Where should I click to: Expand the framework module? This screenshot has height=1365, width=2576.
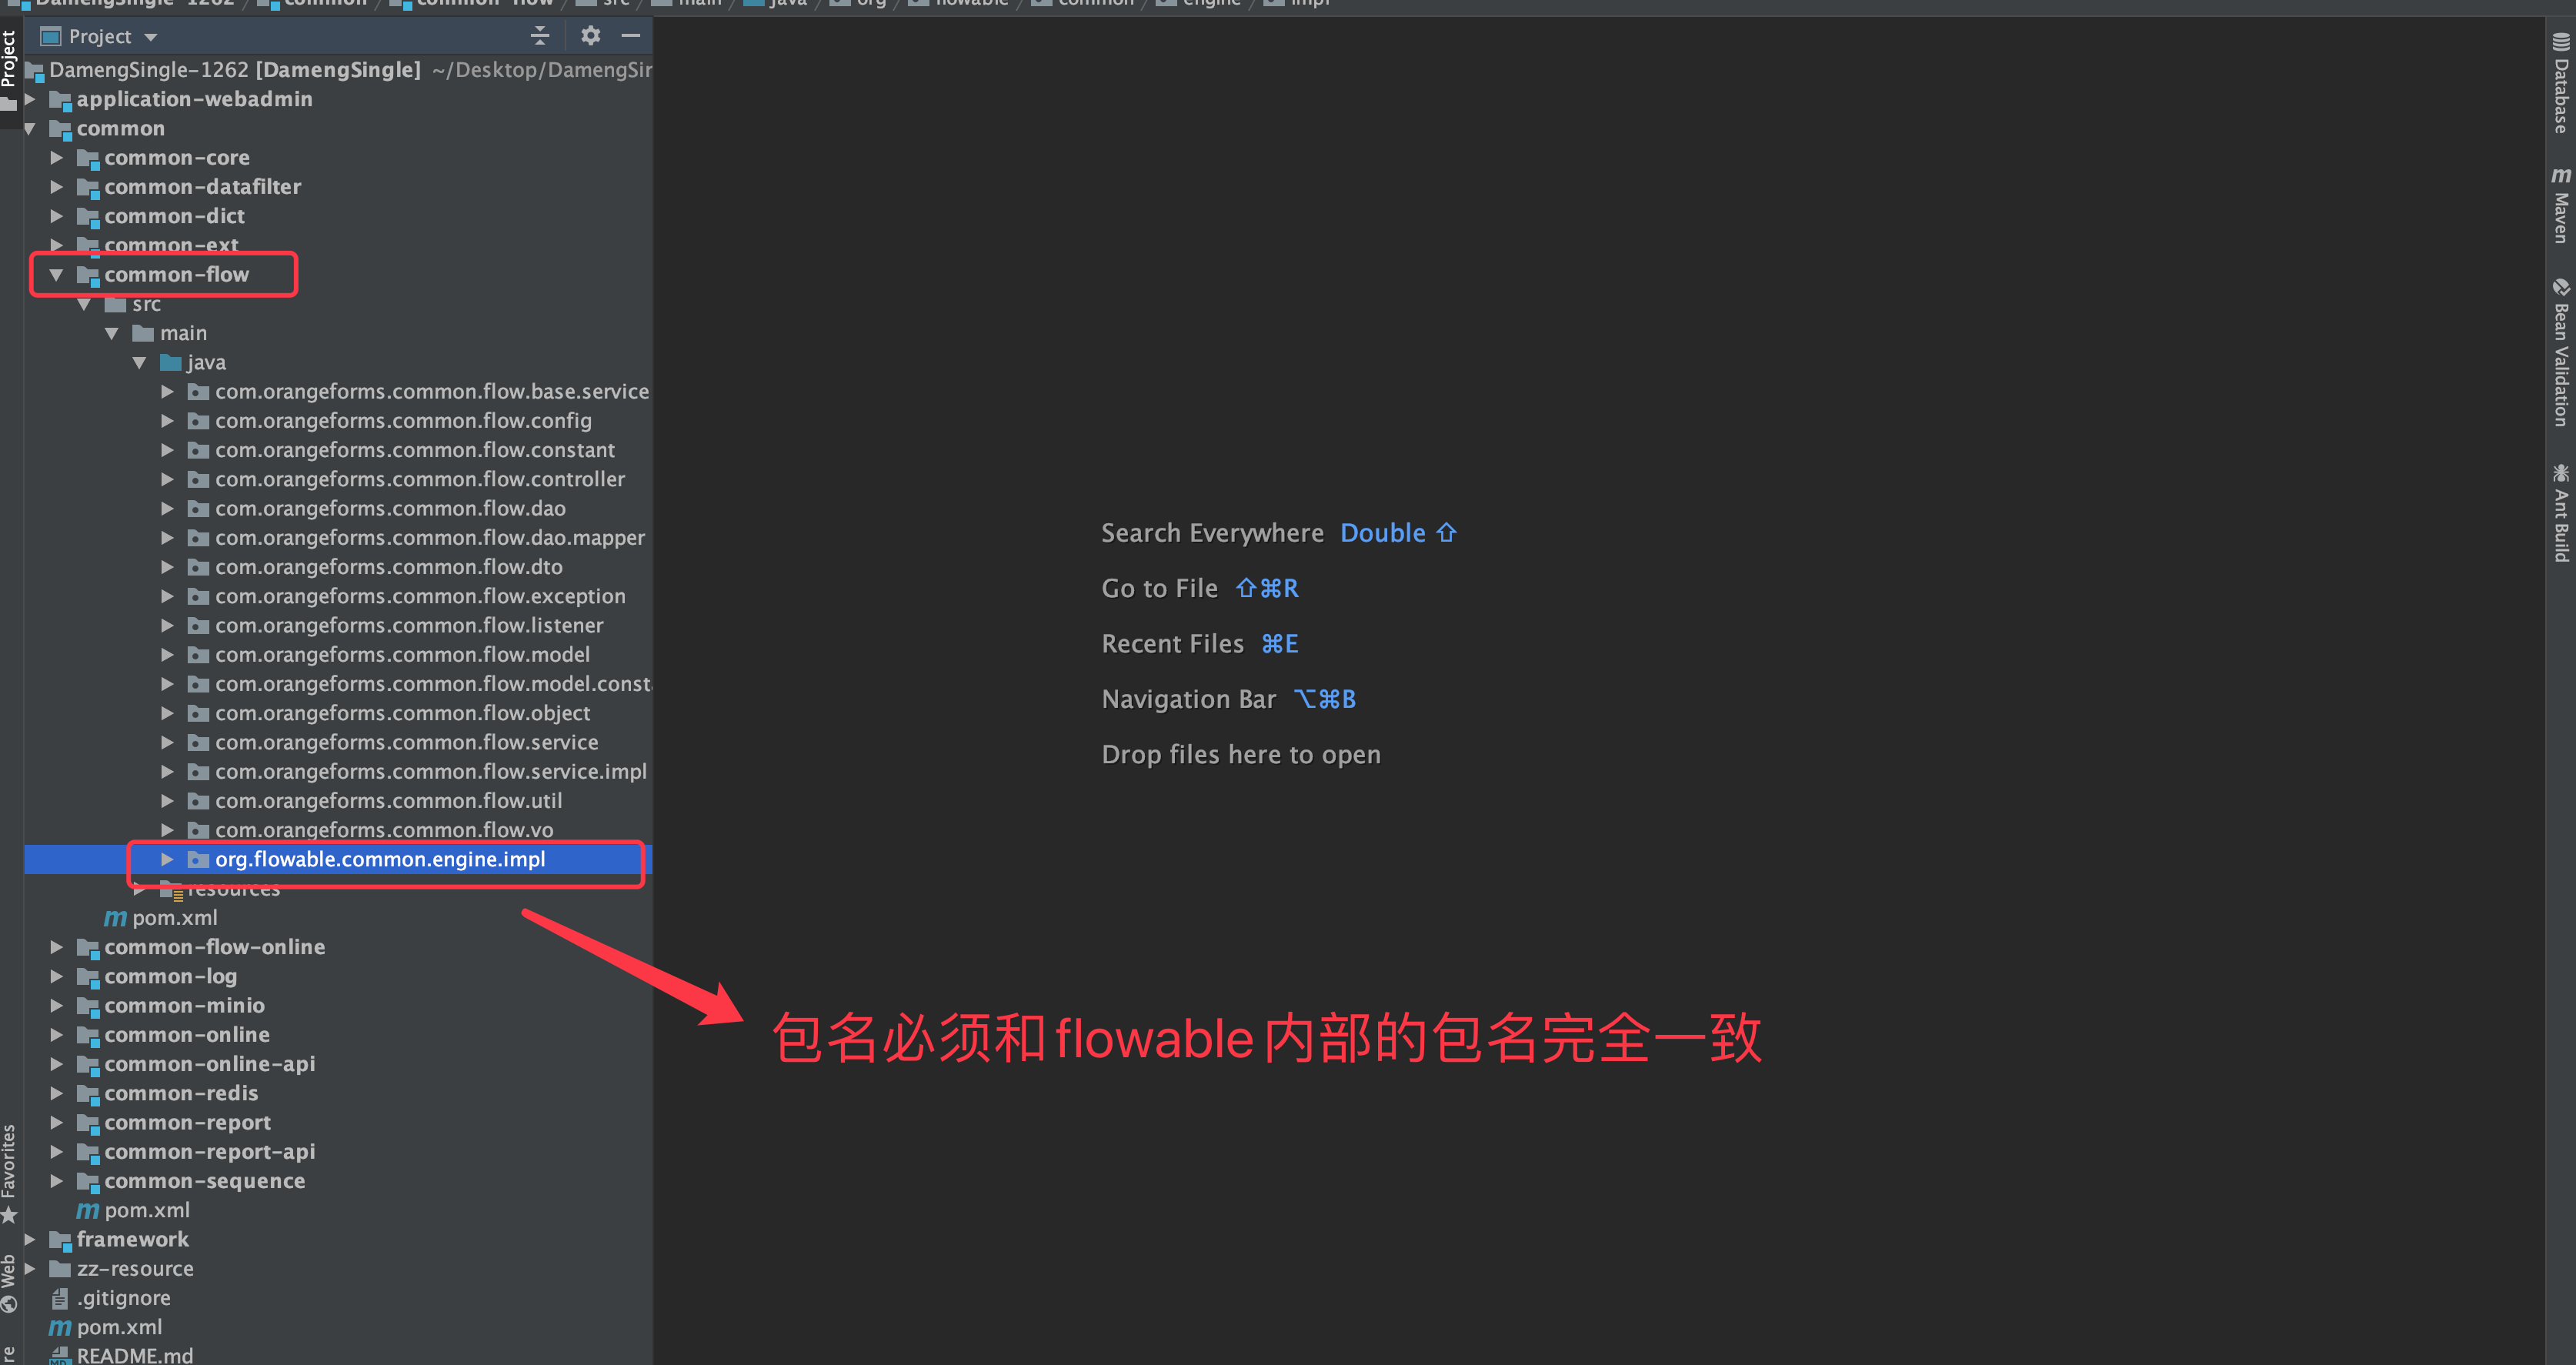tap(30, 1239)
